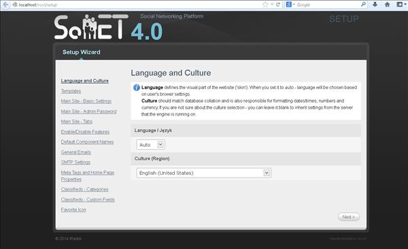408x249 pixels.
Task: Click Social Networking Platform tagline
Action: (172, 16)
